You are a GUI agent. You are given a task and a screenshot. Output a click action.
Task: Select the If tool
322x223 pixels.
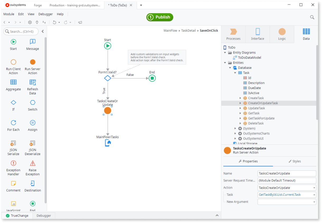tap(13, 104)
